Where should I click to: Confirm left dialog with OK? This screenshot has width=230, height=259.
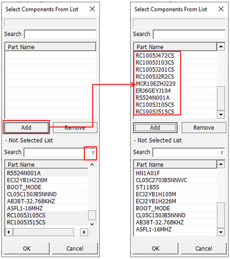click(27, 248)
